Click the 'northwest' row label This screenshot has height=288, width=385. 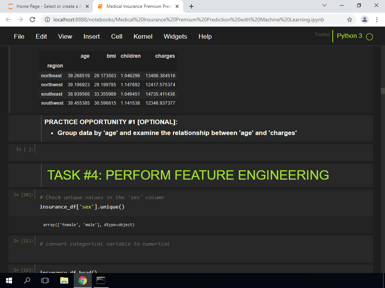click(52, 85)
